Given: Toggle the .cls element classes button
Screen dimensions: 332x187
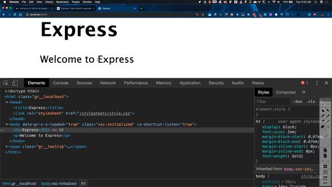Looking at the screenshot, I should (310, 102).
